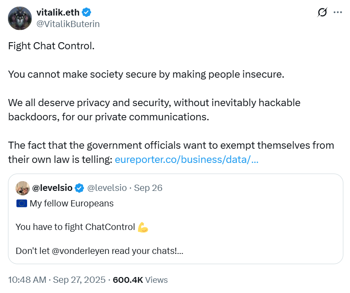Click the @vonderleyen mention
Image resolution: width=350 pixels, height=293 pixels.
(x=82, y=251)
